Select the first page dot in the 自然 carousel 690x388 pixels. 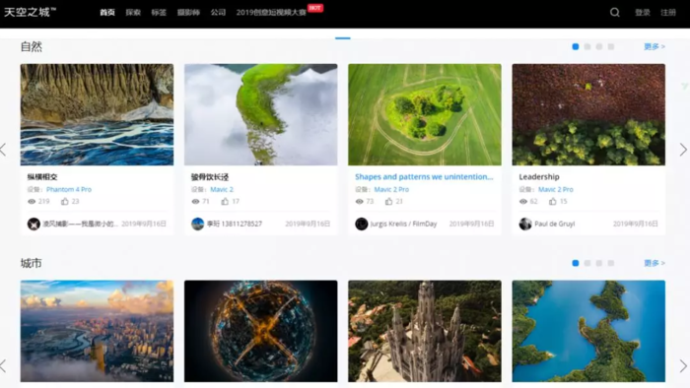pos(575,46)
